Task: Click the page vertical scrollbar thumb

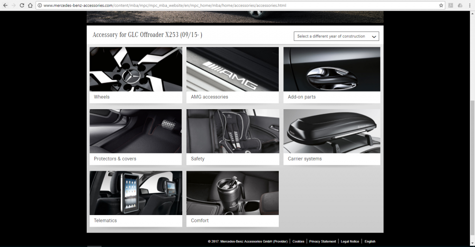Action: (x=472, y=167)
